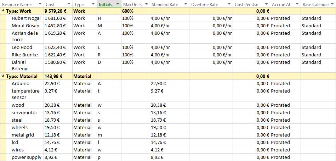Open the Max Units filter dropdown
336x161 pixels.
[x=146, y=4]
